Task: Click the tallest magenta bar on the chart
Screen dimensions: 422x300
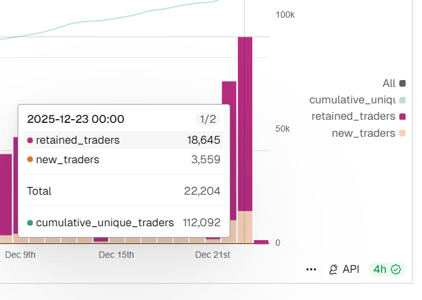Action: 245,124
